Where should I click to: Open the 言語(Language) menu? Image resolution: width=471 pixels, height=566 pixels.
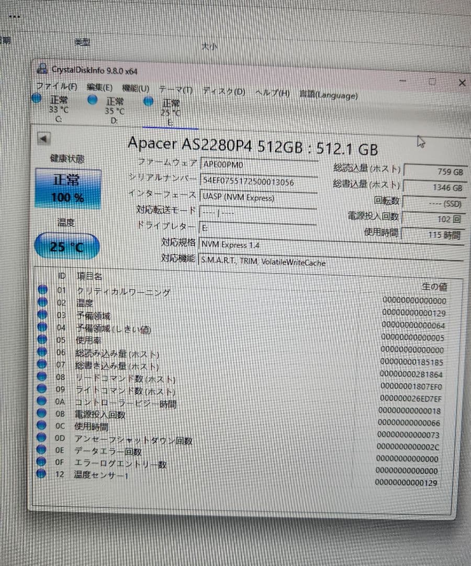click(328, 95)
